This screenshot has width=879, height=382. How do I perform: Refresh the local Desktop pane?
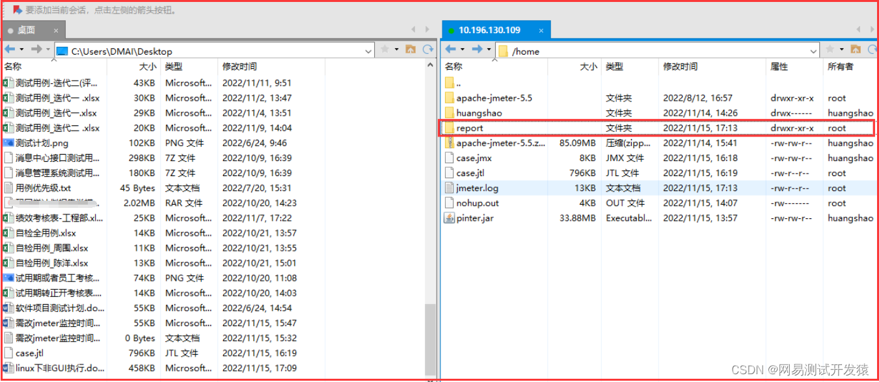point(427,49)
